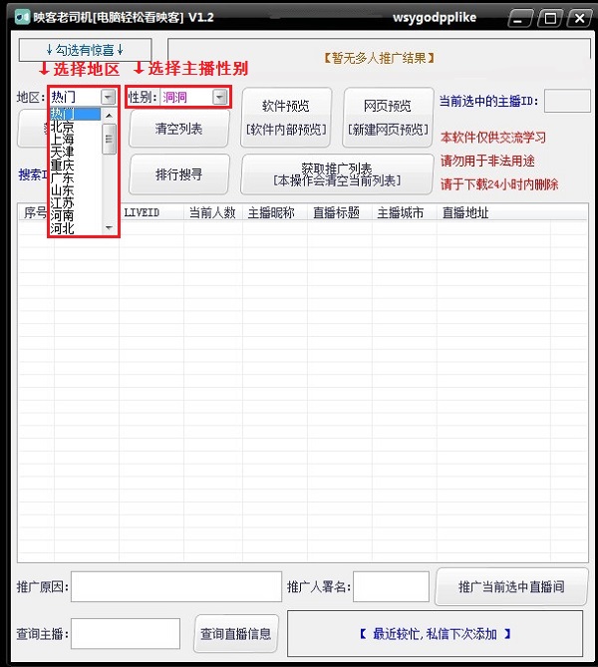Click the 主播昵称 column header
The width and height of the screenshot is (598, 667).
[275, 212]
